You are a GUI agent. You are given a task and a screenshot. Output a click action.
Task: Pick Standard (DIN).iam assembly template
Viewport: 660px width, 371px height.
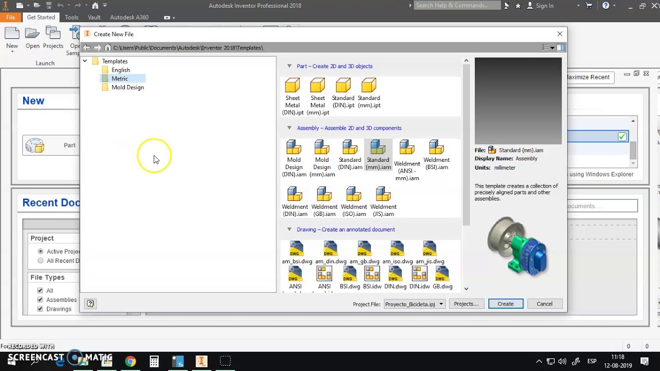pyautogui.click(x=350, y=155)
